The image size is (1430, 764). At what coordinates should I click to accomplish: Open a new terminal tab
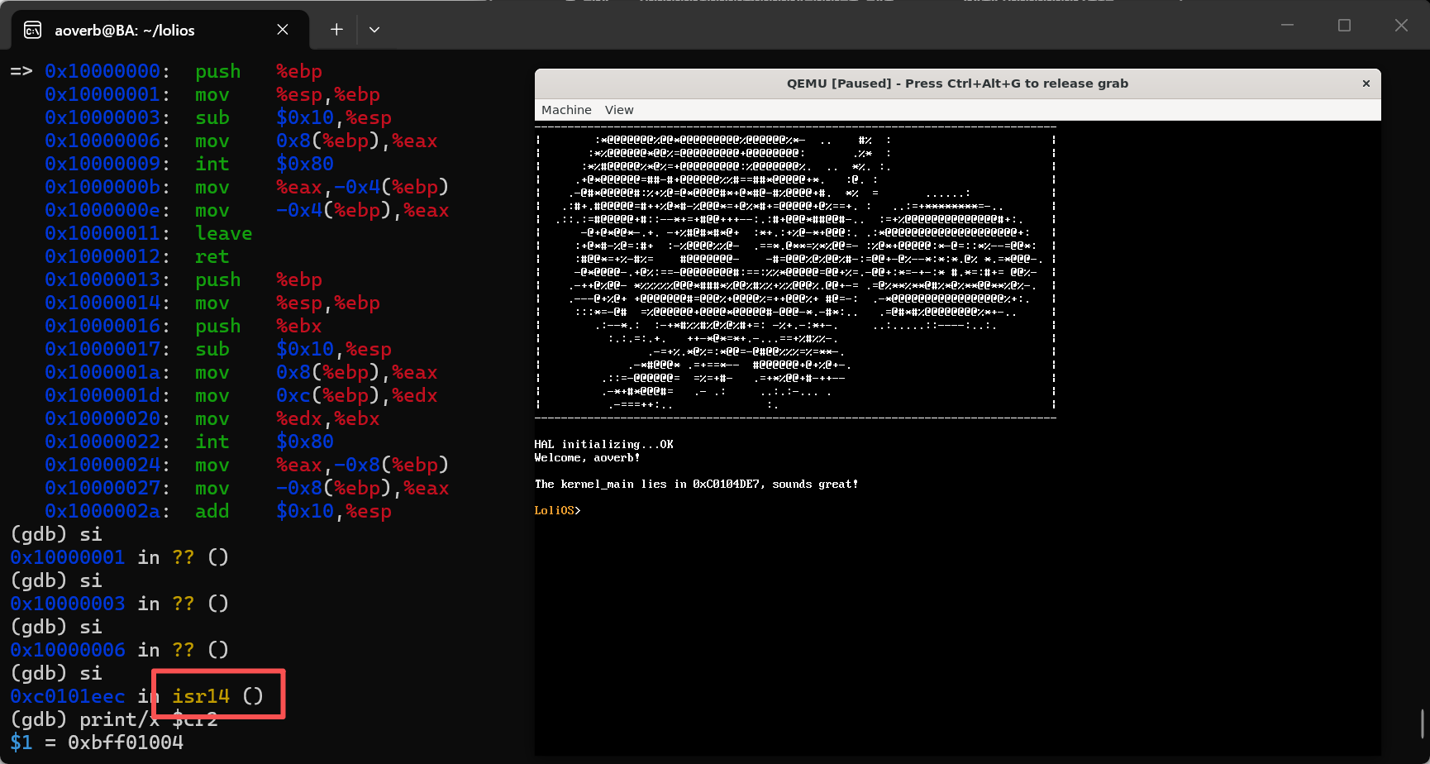point(336,30)
